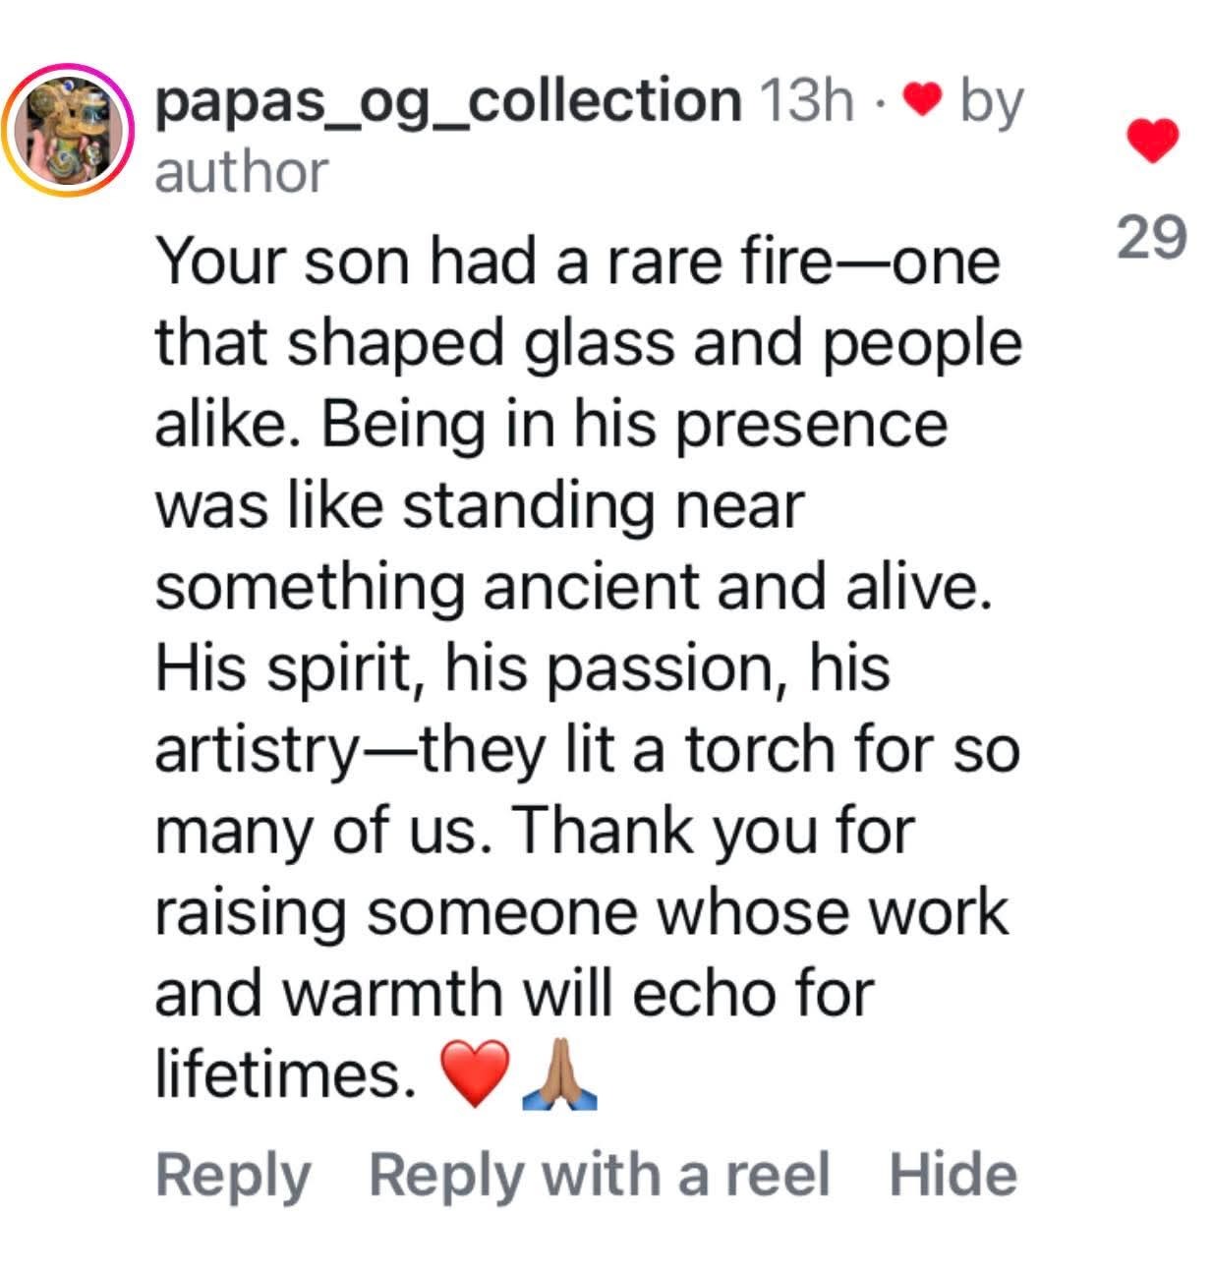
Task: Open the papas_og_collection username profile
Action: point(448,101)
